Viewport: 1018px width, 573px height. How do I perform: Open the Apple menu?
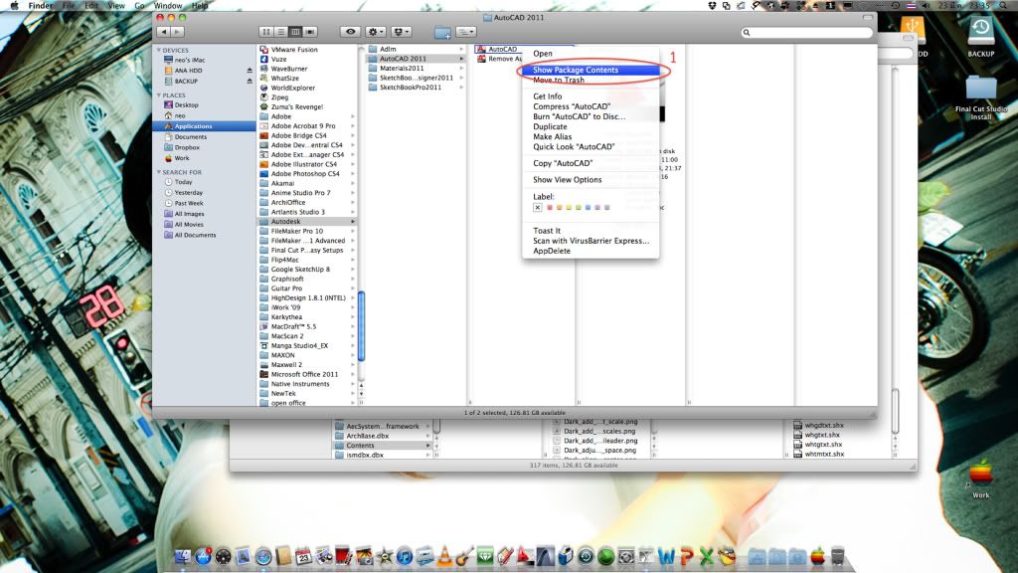(14, 5)
